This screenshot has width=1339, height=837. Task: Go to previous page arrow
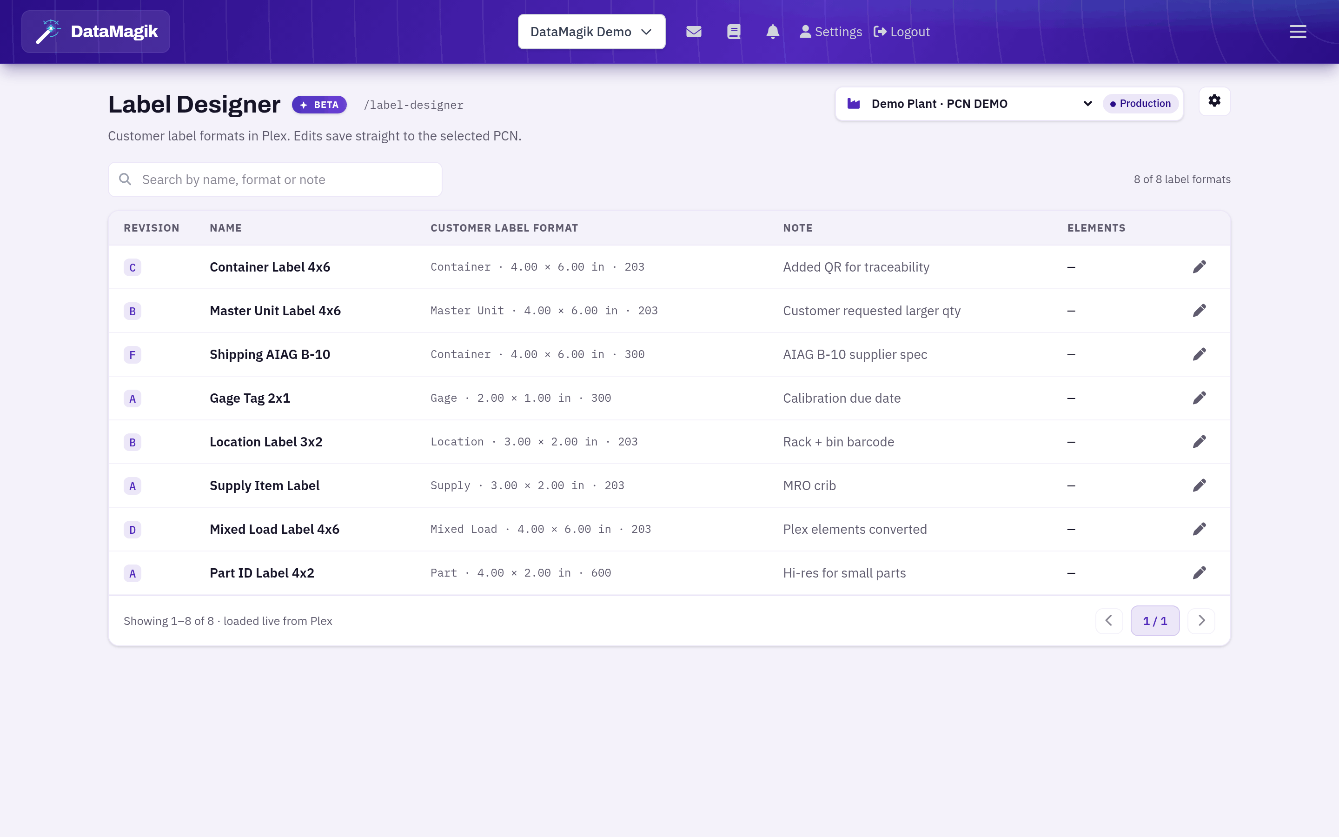tap(1109, 621)
